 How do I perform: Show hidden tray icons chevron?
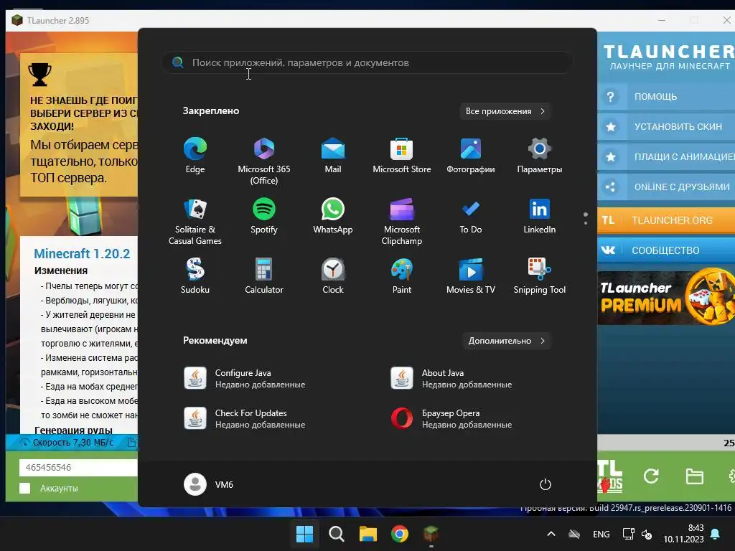pos(551,534)
